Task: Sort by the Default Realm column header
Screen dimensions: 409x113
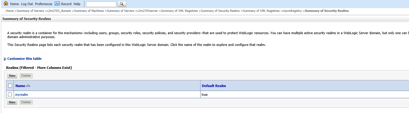Action: point(214,86)
